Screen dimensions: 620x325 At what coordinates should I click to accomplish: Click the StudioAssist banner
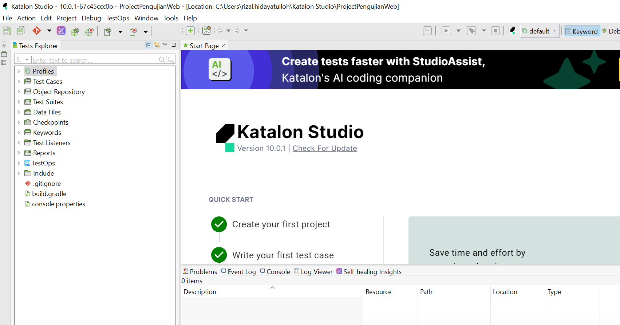tap(400, 70)
